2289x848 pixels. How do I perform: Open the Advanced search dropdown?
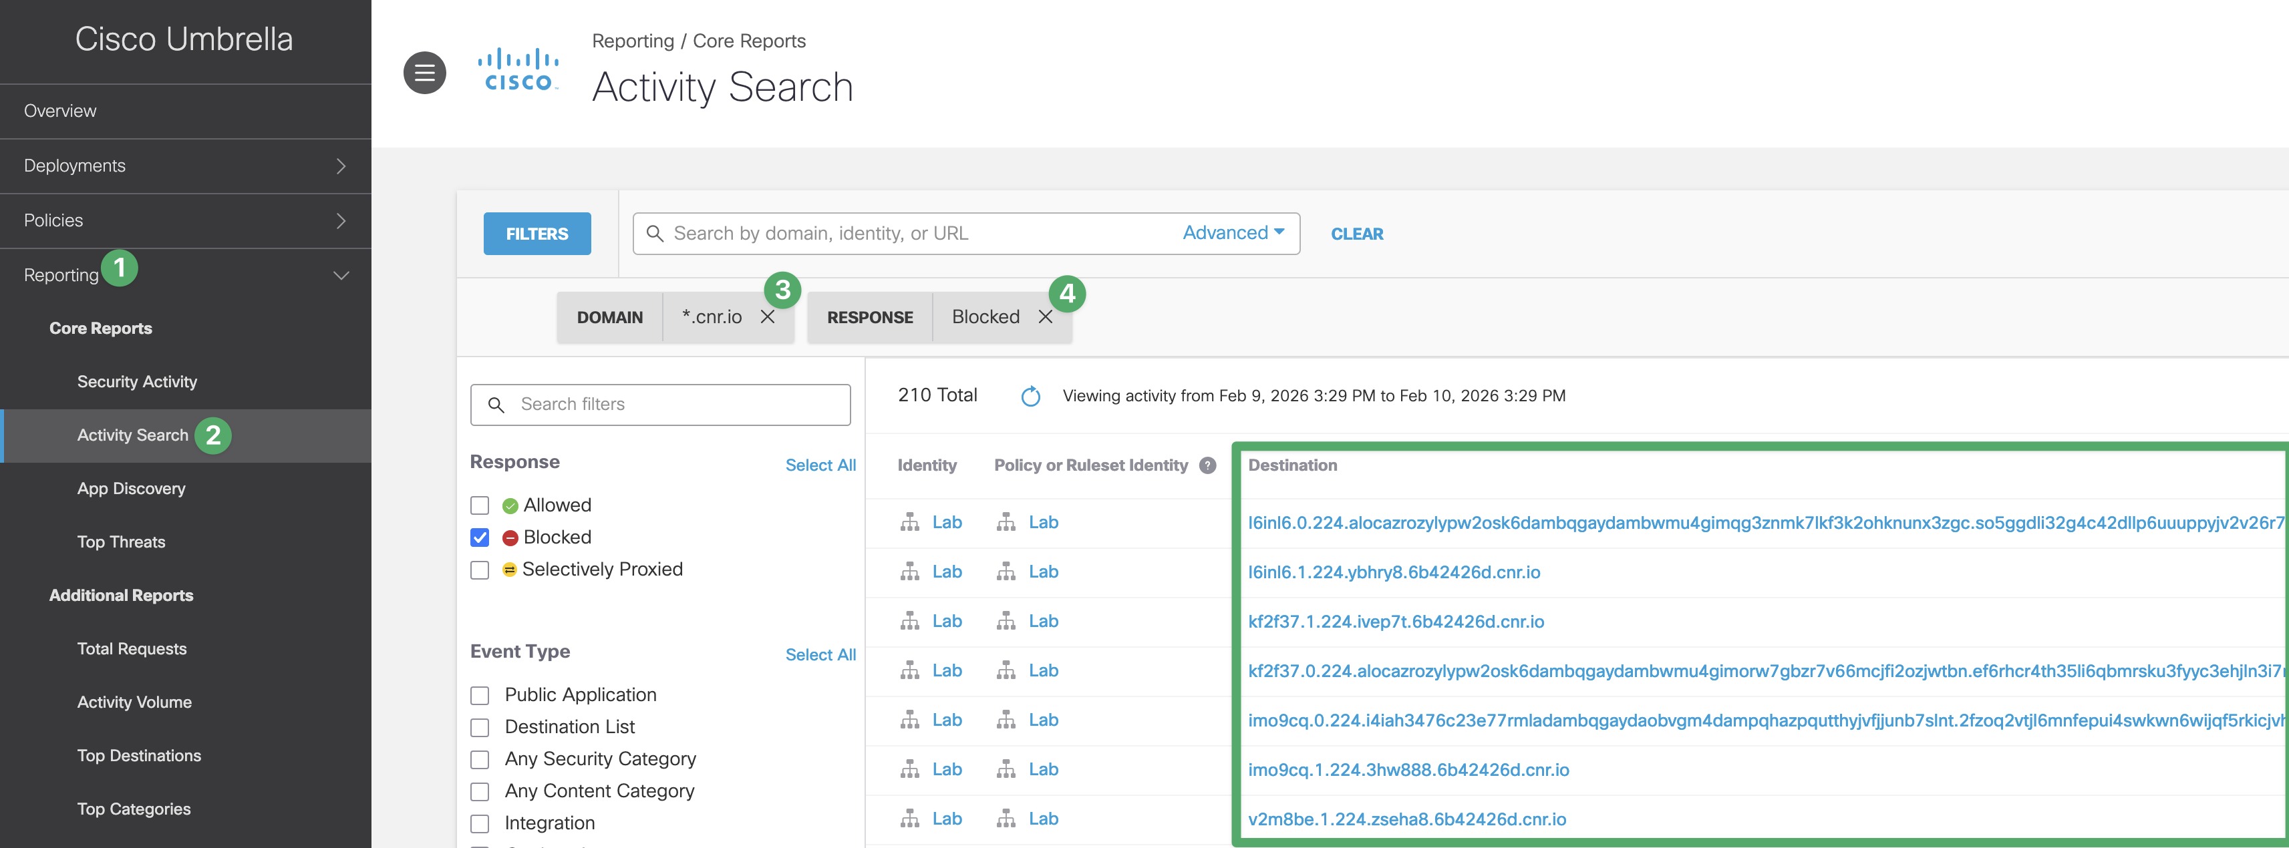tap(1233, 232)
